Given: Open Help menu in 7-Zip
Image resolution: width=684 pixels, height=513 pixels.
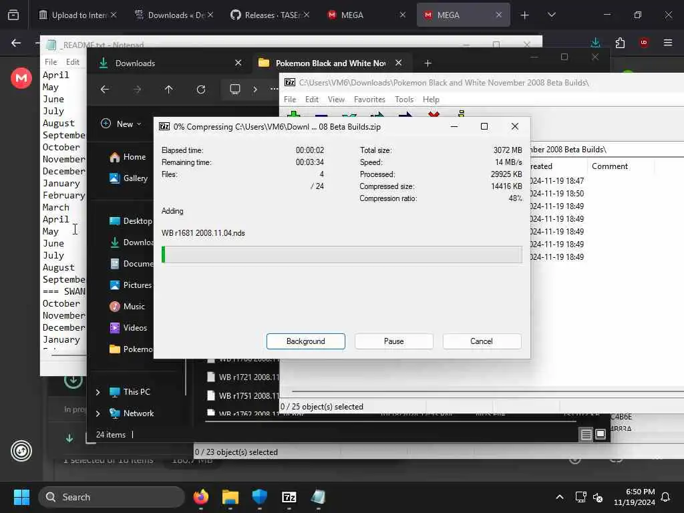Looking at the screenshot, I should [x=431, y=100].
